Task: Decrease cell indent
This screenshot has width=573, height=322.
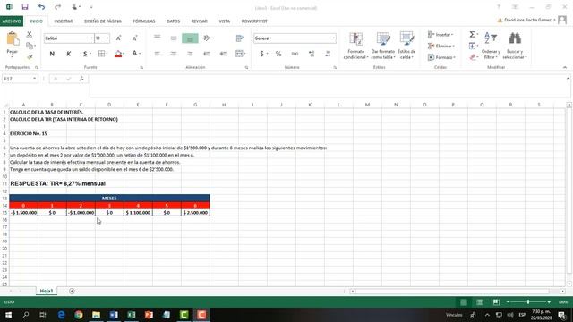Action: pyautogui.click(x=207, y=54)
